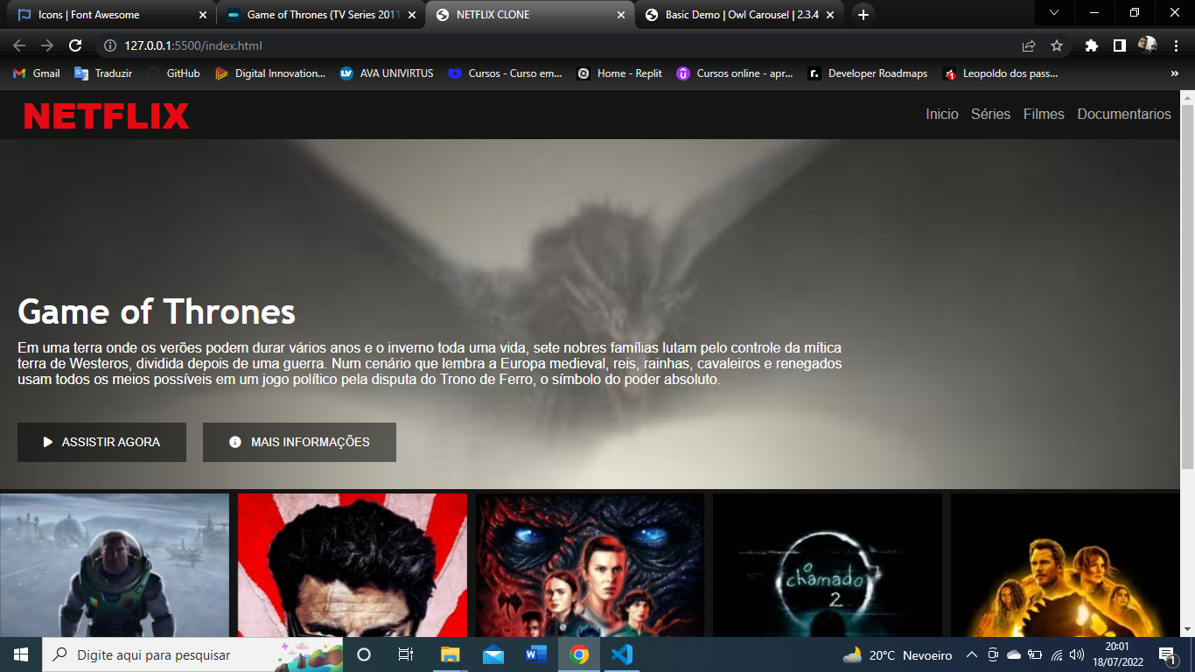Open the browser tab list dropdown arrow
Screen dimensions: 1195x672
(1053, 14)
